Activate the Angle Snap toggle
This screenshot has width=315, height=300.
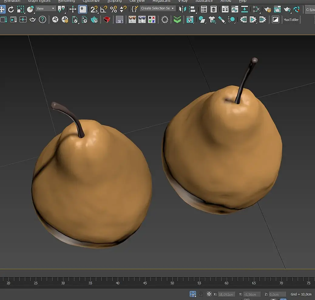(104, 9)
